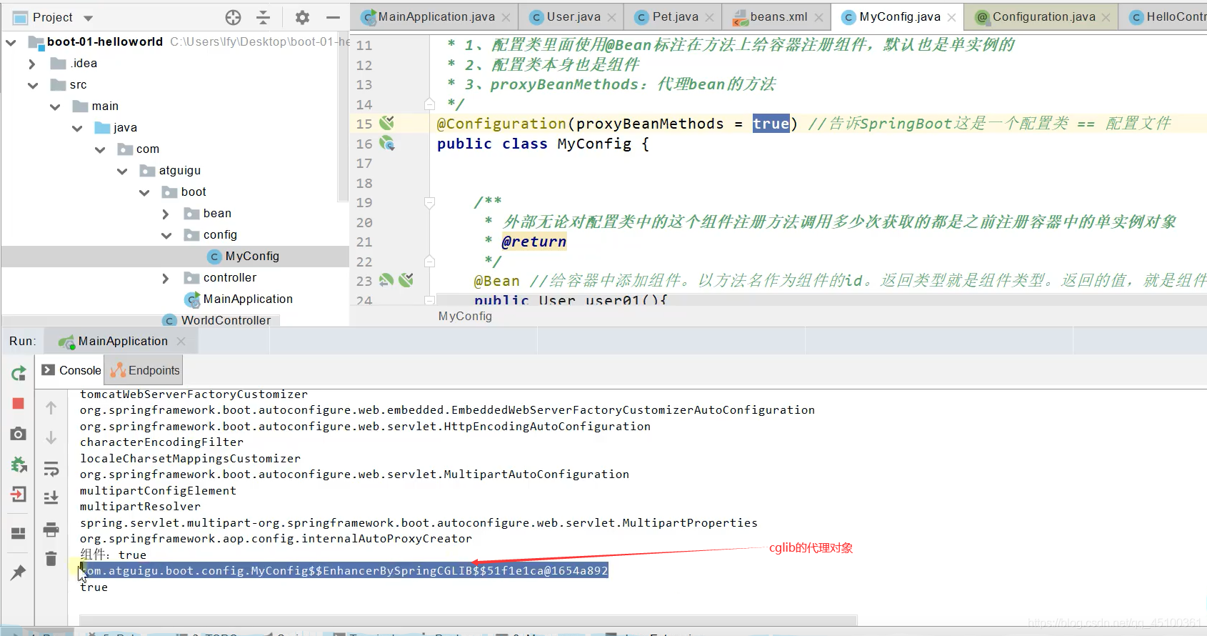Collapse the main folder
Viewport: 1207px width, 636px height.
(55, 106)
